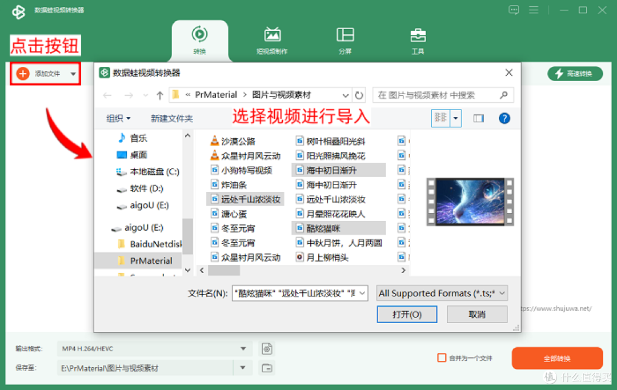Select 软件 (D:) drive
Screen dimensions: 617x390
click(140, 188)
